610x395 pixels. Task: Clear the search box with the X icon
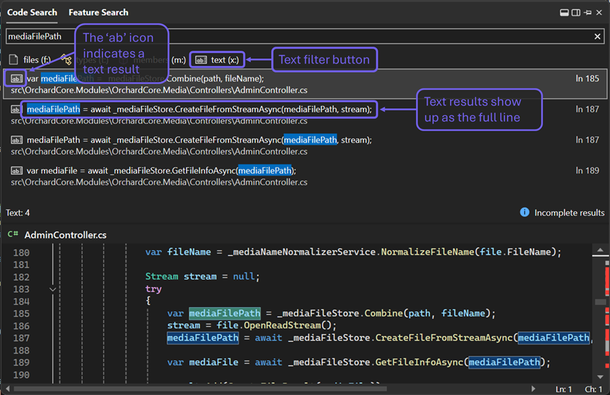pyautogui.click(x=597, y=37)
